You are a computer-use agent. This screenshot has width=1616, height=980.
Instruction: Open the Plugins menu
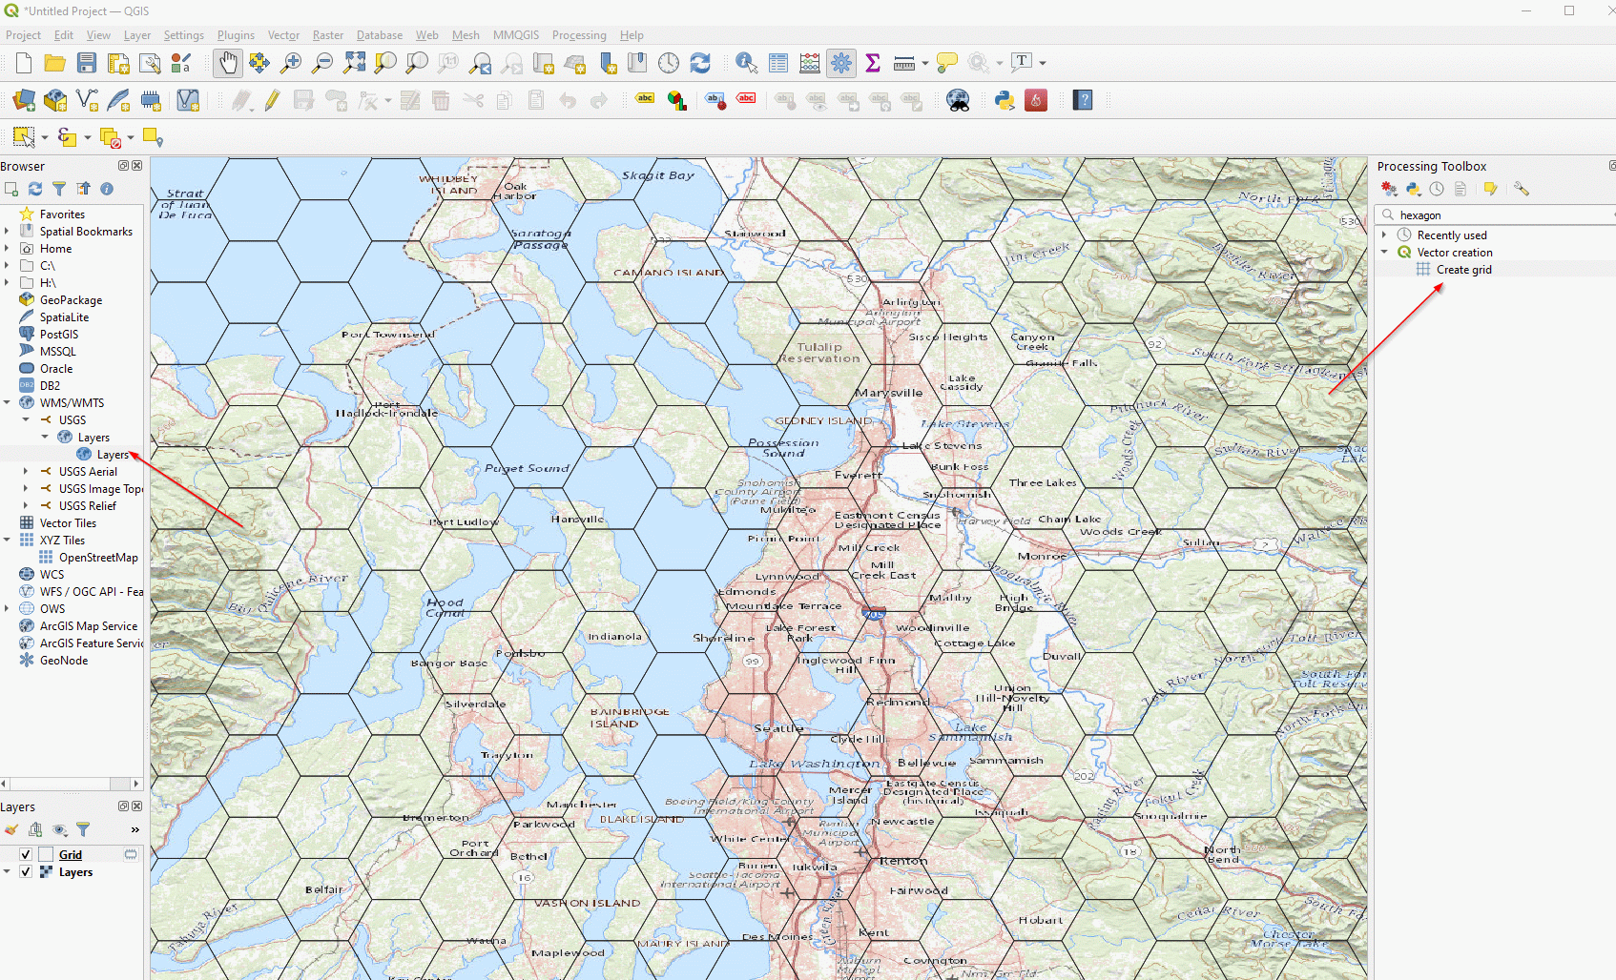(x=236, y=35)
